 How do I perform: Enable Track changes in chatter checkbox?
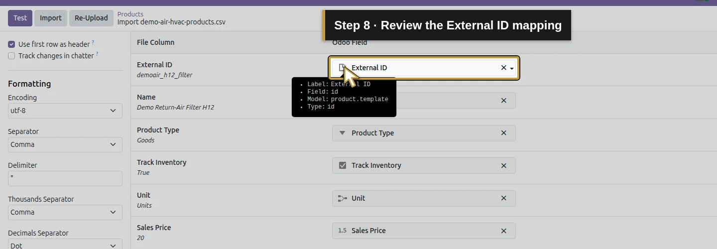11,56
